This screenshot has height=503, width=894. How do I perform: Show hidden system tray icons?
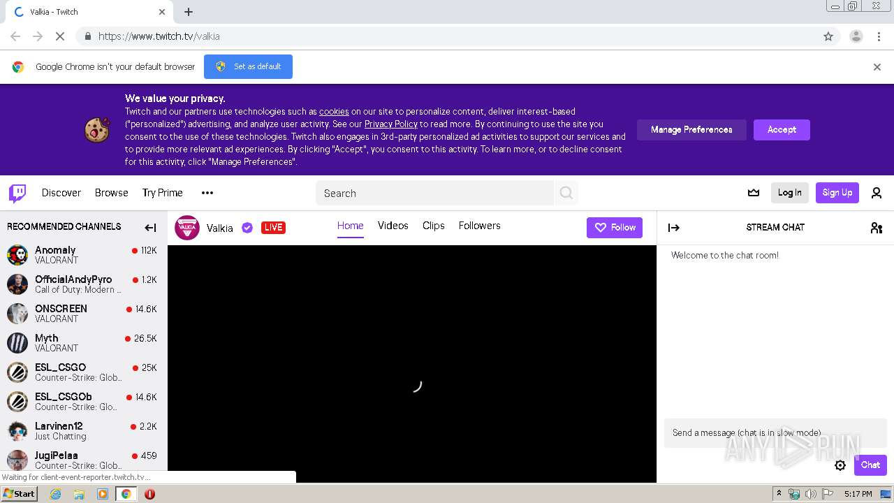click(x=779, y=494)
